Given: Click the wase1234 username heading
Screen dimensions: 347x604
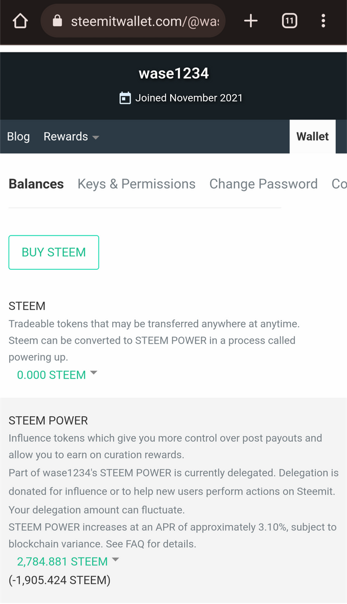Looking at the screenshot, I should (x=173, y=73).
